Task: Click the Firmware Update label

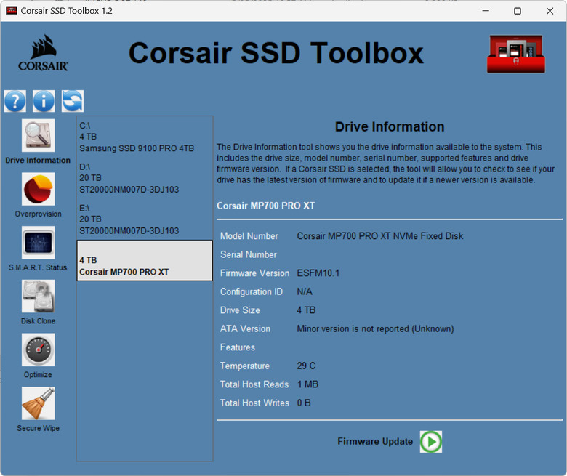Action: (x=375, y=441)
